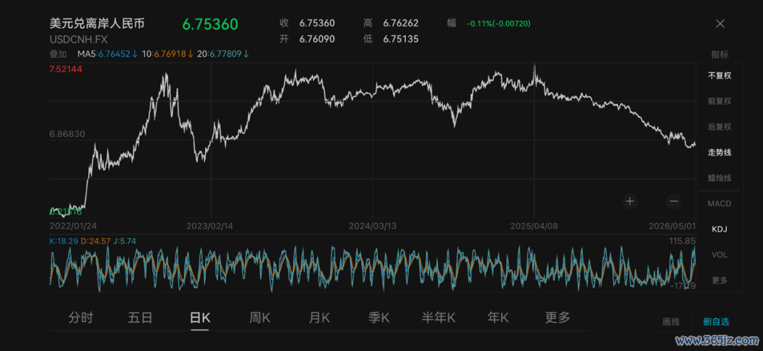
Task: Switch chart to 蜡烛线 candlestick mode
Action: [719, 178]
